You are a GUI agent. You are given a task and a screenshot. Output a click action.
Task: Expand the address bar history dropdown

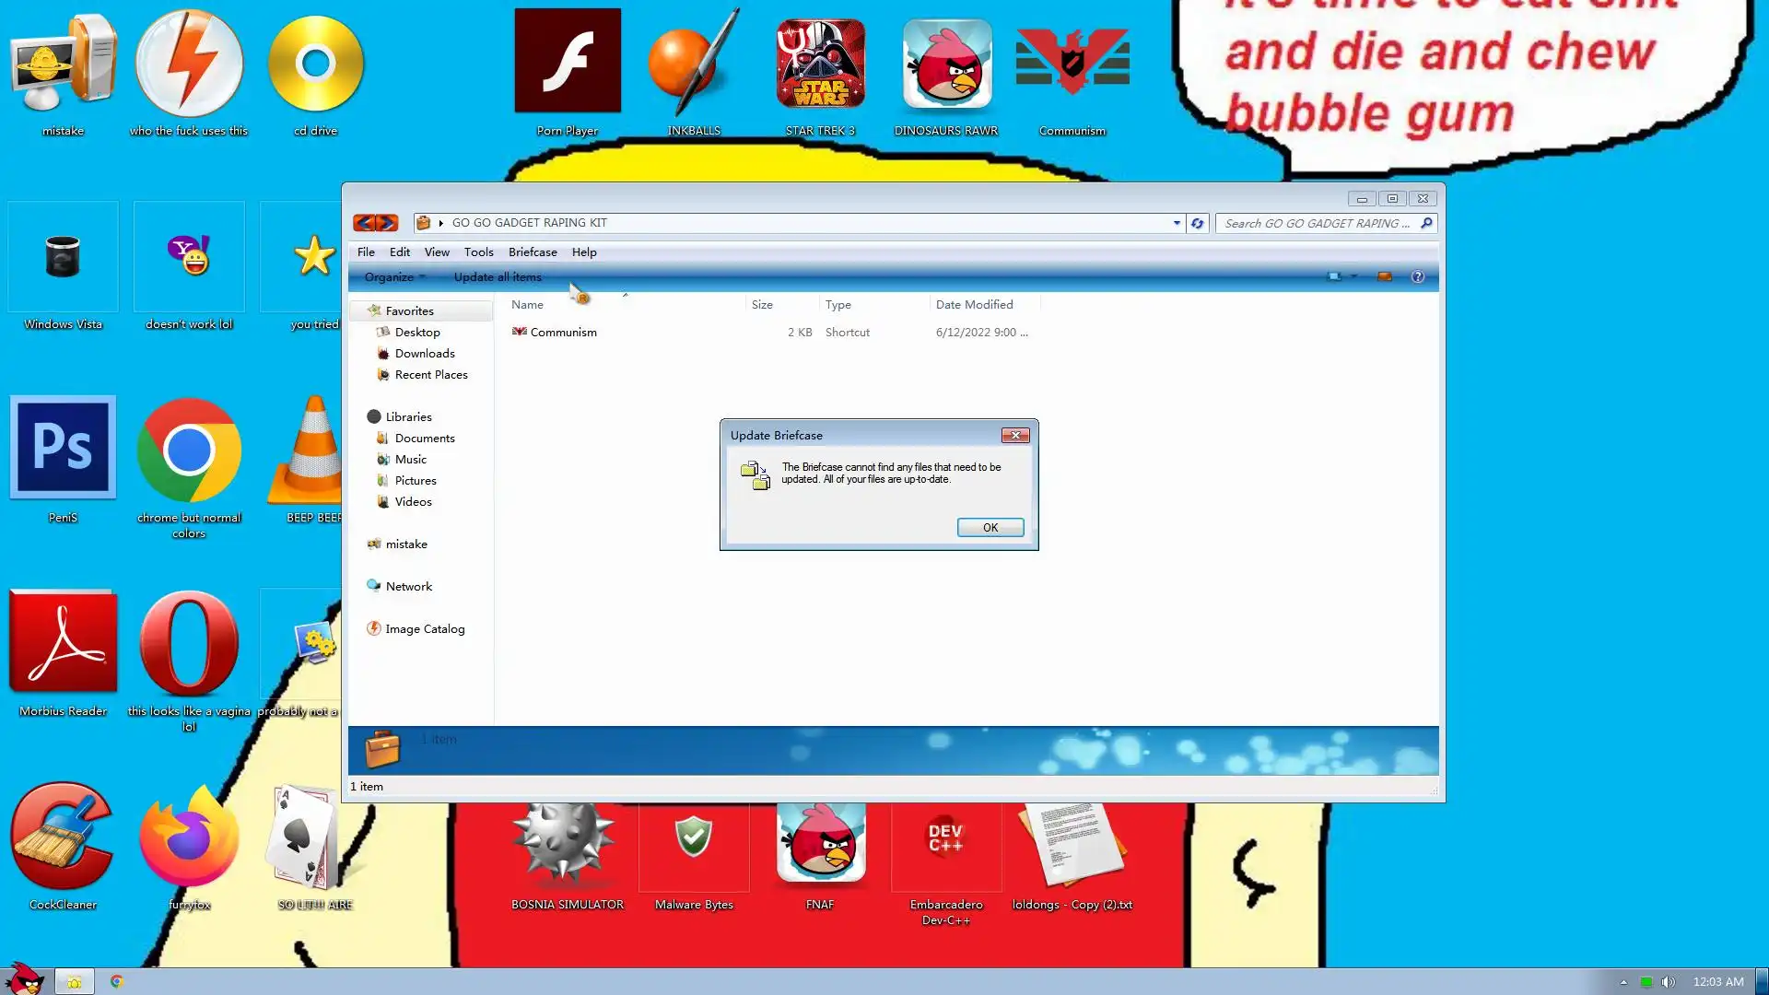[x=1177, y=223]
